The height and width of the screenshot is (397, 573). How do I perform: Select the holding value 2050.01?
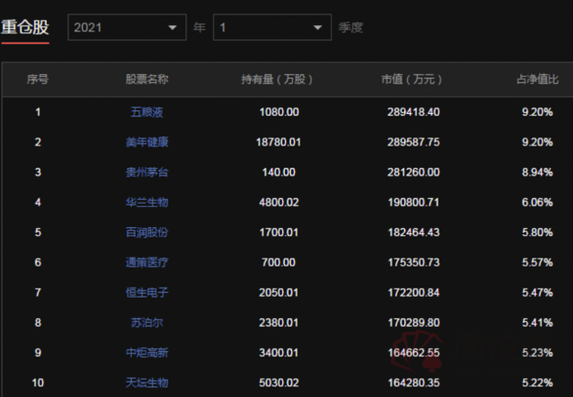click(279, 293)
